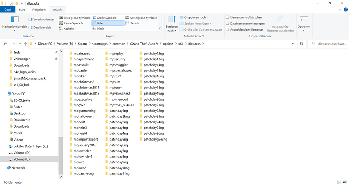Navigate to common breadcrumb
349x185 pixels.
[119, 44]
